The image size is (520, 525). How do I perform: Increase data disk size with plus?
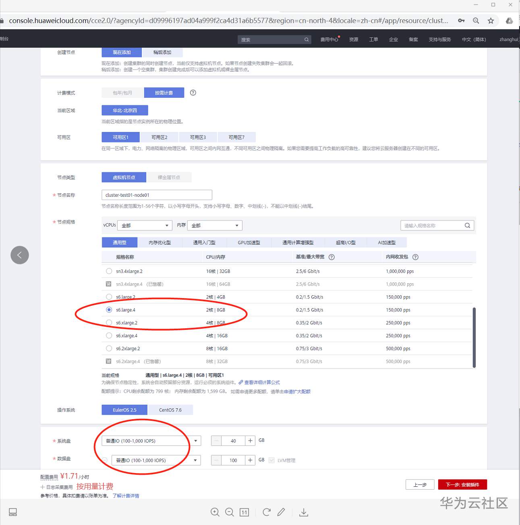tap(250, 460)
